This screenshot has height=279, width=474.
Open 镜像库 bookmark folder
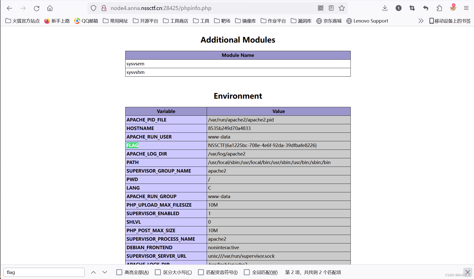click(x=246, y=21)
